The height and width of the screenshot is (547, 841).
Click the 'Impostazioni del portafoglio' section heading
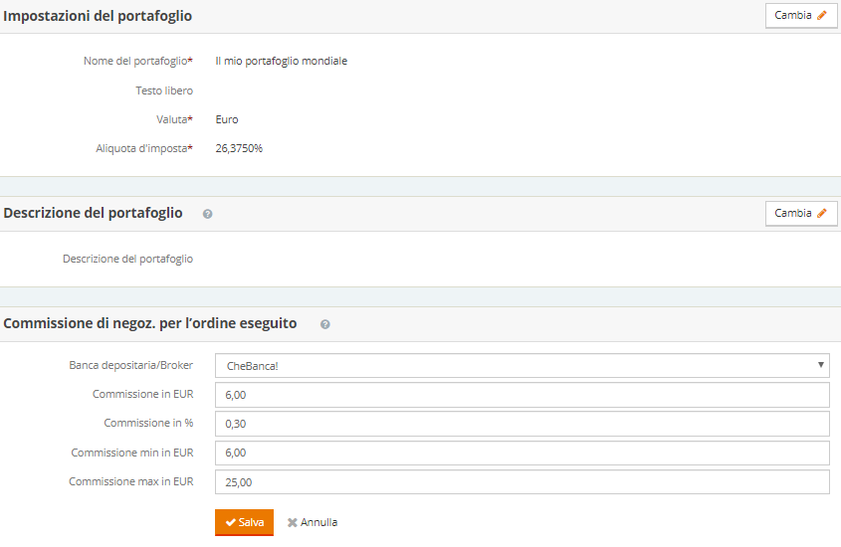click(x=99, y=16)
